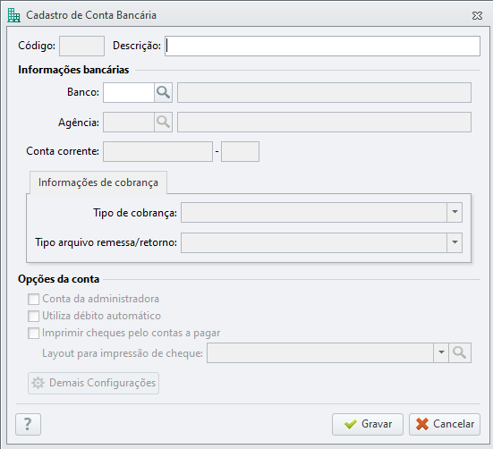493x449 pixels.
Task: Click the red X on Cancelar
Action: 422,424
